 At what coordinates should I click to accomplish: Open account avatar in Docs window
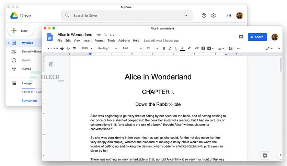(x=275, y=37)
